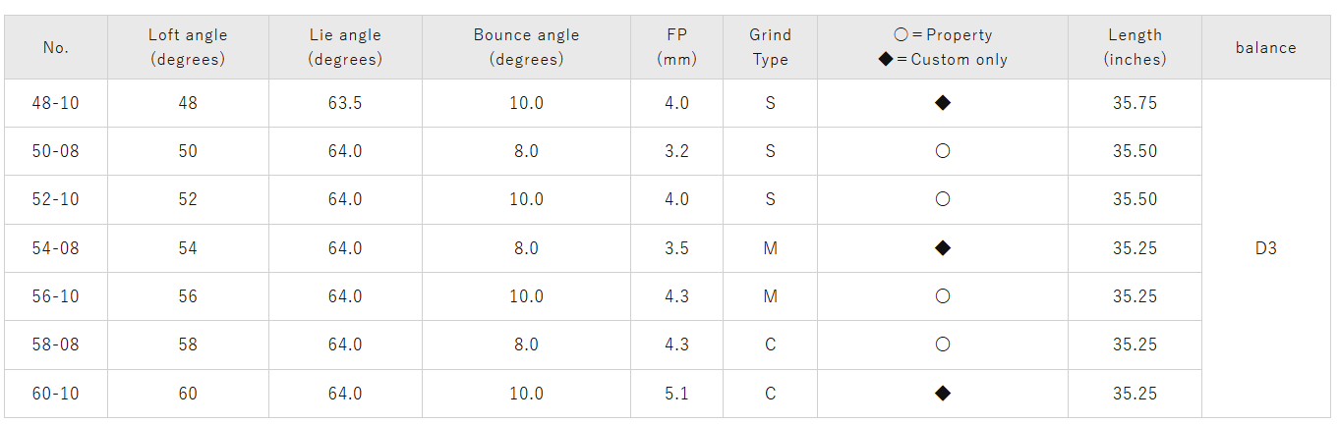The width and height of the screenshot is (1339, 424).
Task: Select the black diamond in row 60-10
Action: tap(942, 394)
